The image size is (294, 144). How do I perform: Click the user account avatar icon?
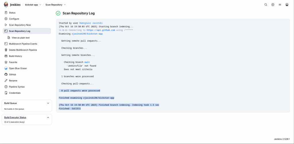point(287,5)
